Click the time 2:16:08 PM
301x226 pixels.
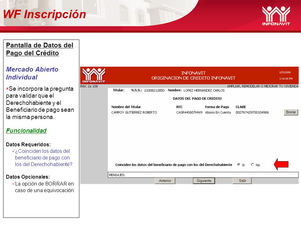pyautogui.click(x=286, y=78)
